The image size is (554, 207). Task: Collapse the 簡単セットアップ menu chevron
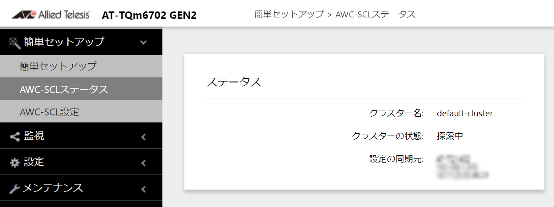[143, 43]
